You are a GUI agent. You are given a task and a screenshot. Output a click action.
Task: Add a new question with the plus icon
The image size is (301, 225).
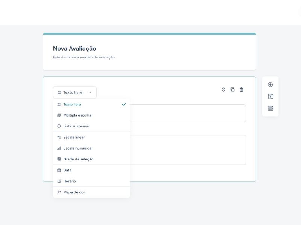pos(270,85)
